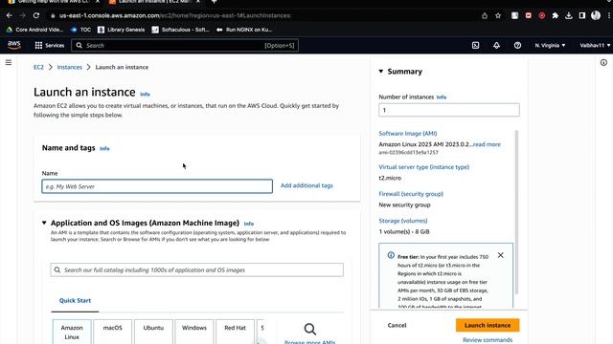
Task: Open a new browser tab with plus
Action: click(214, 2)
